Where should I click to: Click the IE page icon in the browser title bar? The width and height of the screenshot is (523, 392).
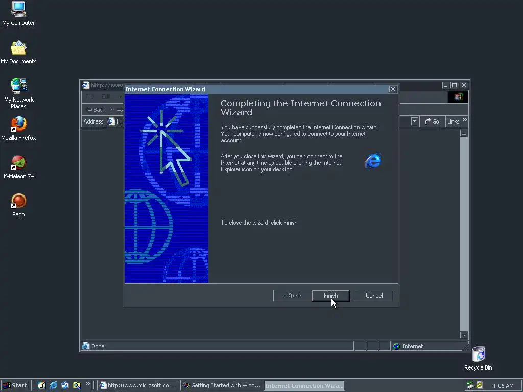pyautogui.click(x=86, y=85)
